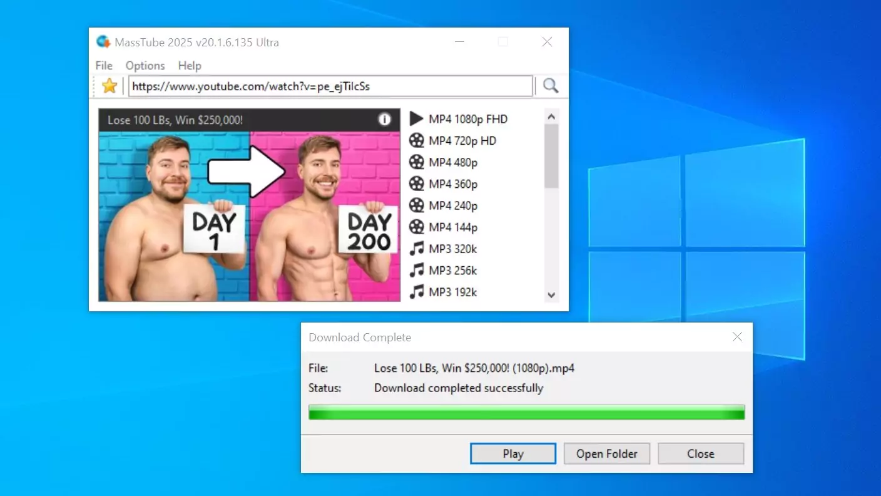Viewport: 881px width, 496px height.
Task: Click the YouTube URL input field
Action: [x=330, y=86]
